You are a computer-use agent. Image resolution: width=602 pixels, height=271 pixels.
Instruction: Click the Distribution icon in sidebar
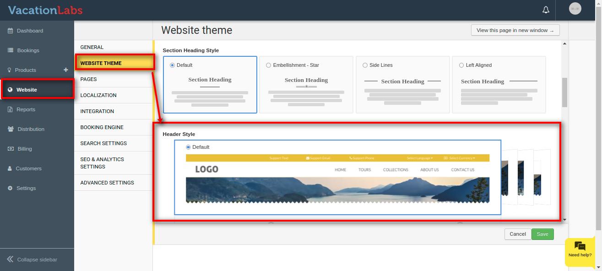11,129
